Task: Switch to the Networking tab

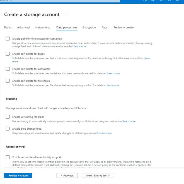Action: [43, 28]
